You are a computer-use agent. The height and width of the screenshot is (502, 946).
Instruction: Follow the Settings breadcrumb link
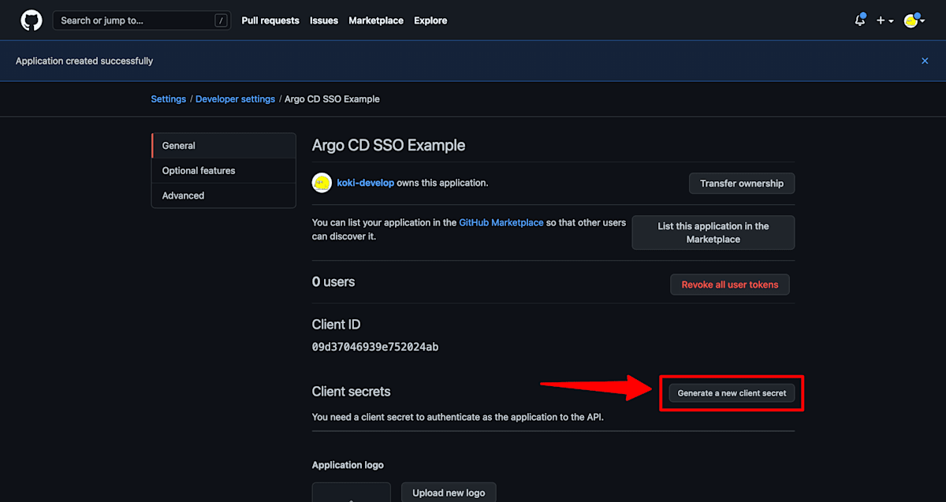pyautogui.click(x=169, y=99)
